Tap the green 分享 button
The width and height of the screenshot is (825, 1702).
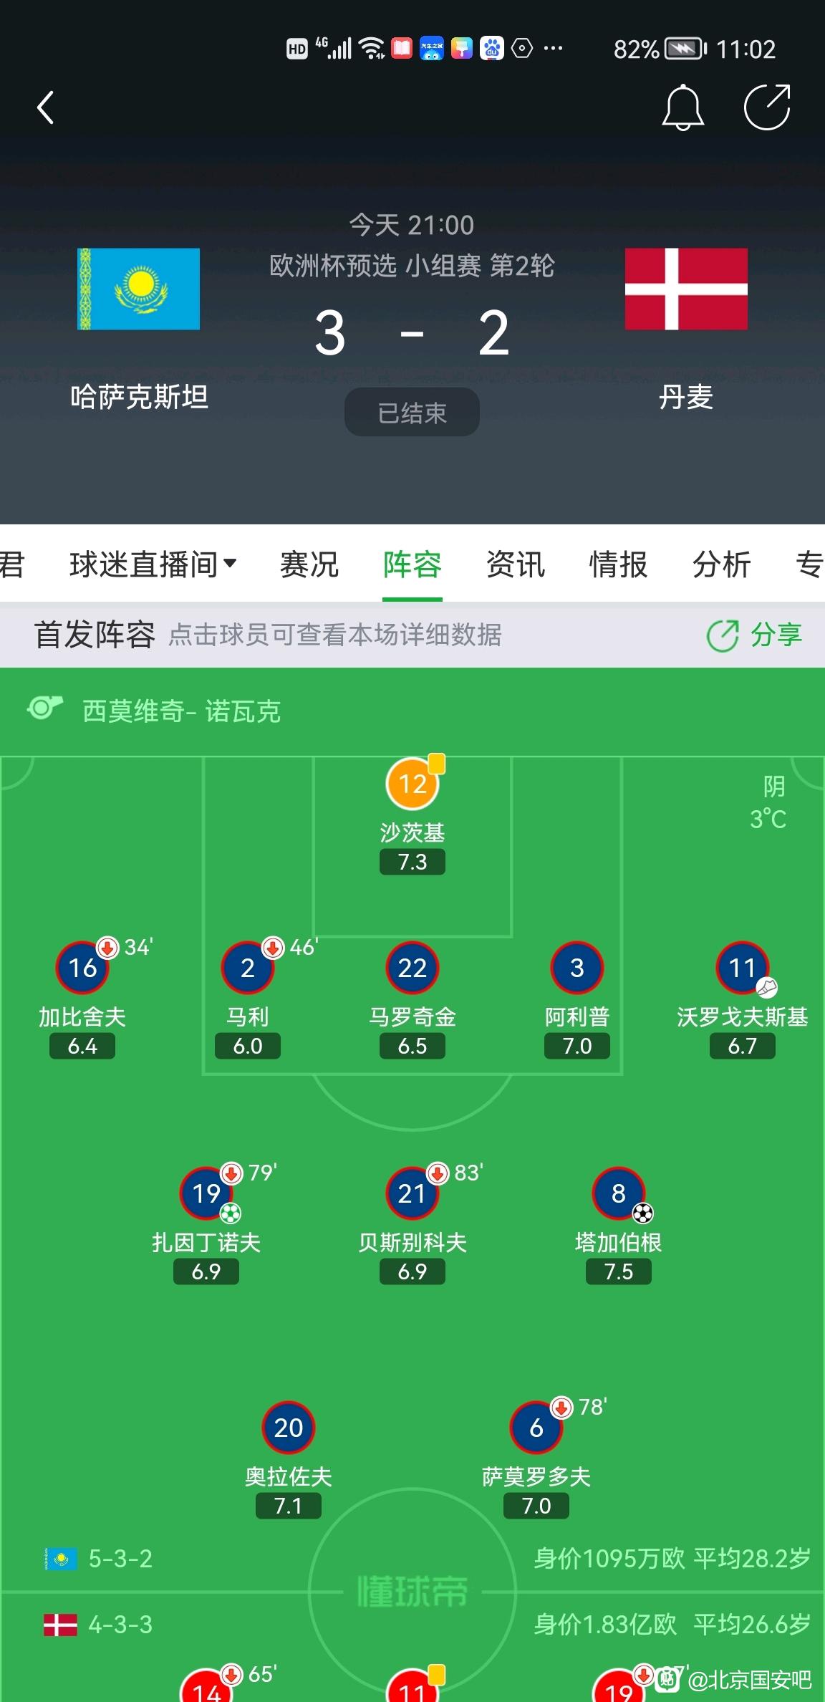tap(754, 635)
